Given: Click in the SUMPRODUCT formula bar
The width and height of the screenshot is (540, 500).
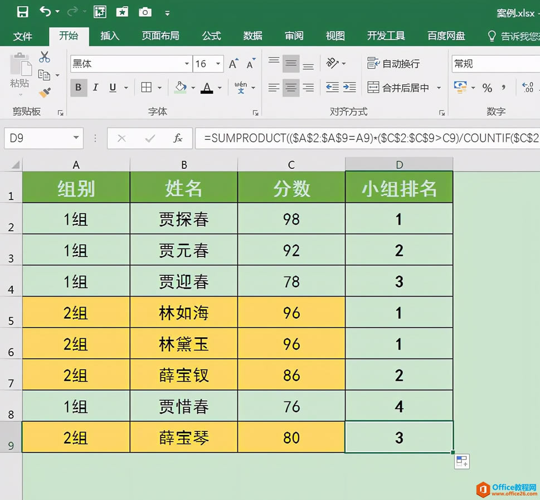Looking at the screenshot, I should click(367, 138).
